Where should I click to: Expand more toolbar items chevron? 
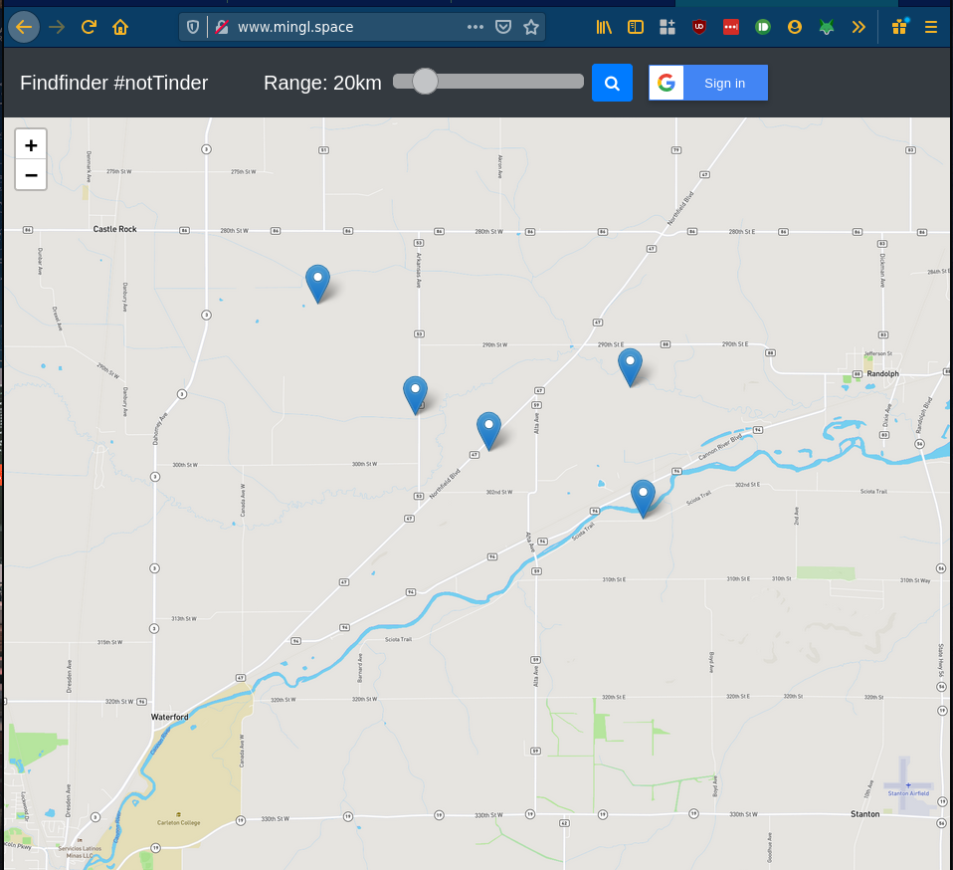tap(858, 27)
